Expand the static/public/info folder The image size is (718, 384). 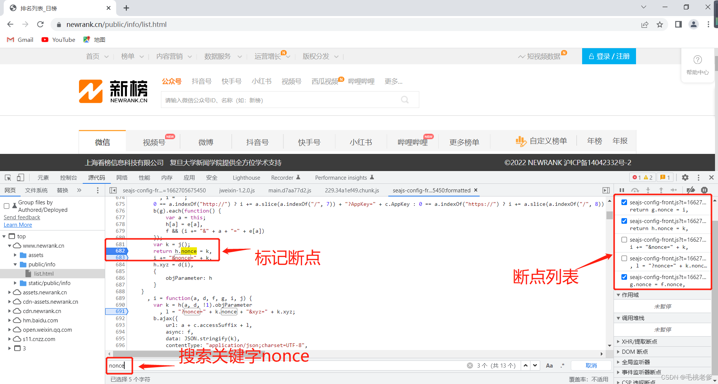[15, 283]
